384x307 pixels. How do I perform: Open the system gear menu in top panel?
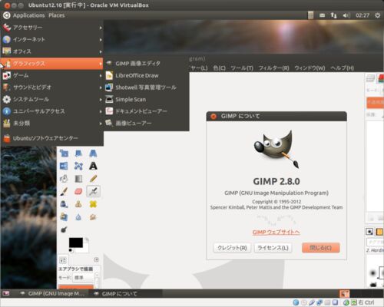(x=377, y=15)
